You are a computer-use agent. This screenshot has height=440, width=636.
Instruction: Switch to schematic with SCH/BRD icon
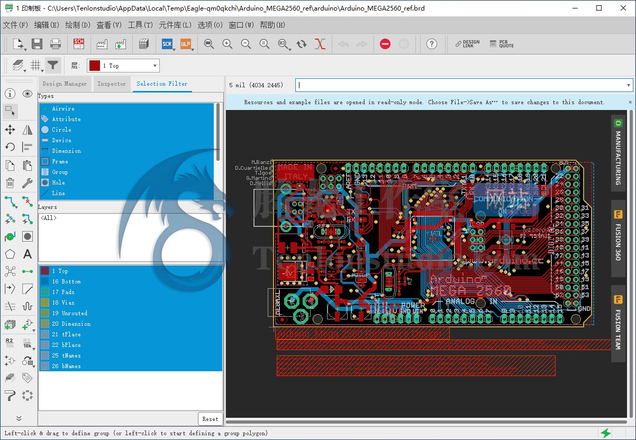[79, 44]
